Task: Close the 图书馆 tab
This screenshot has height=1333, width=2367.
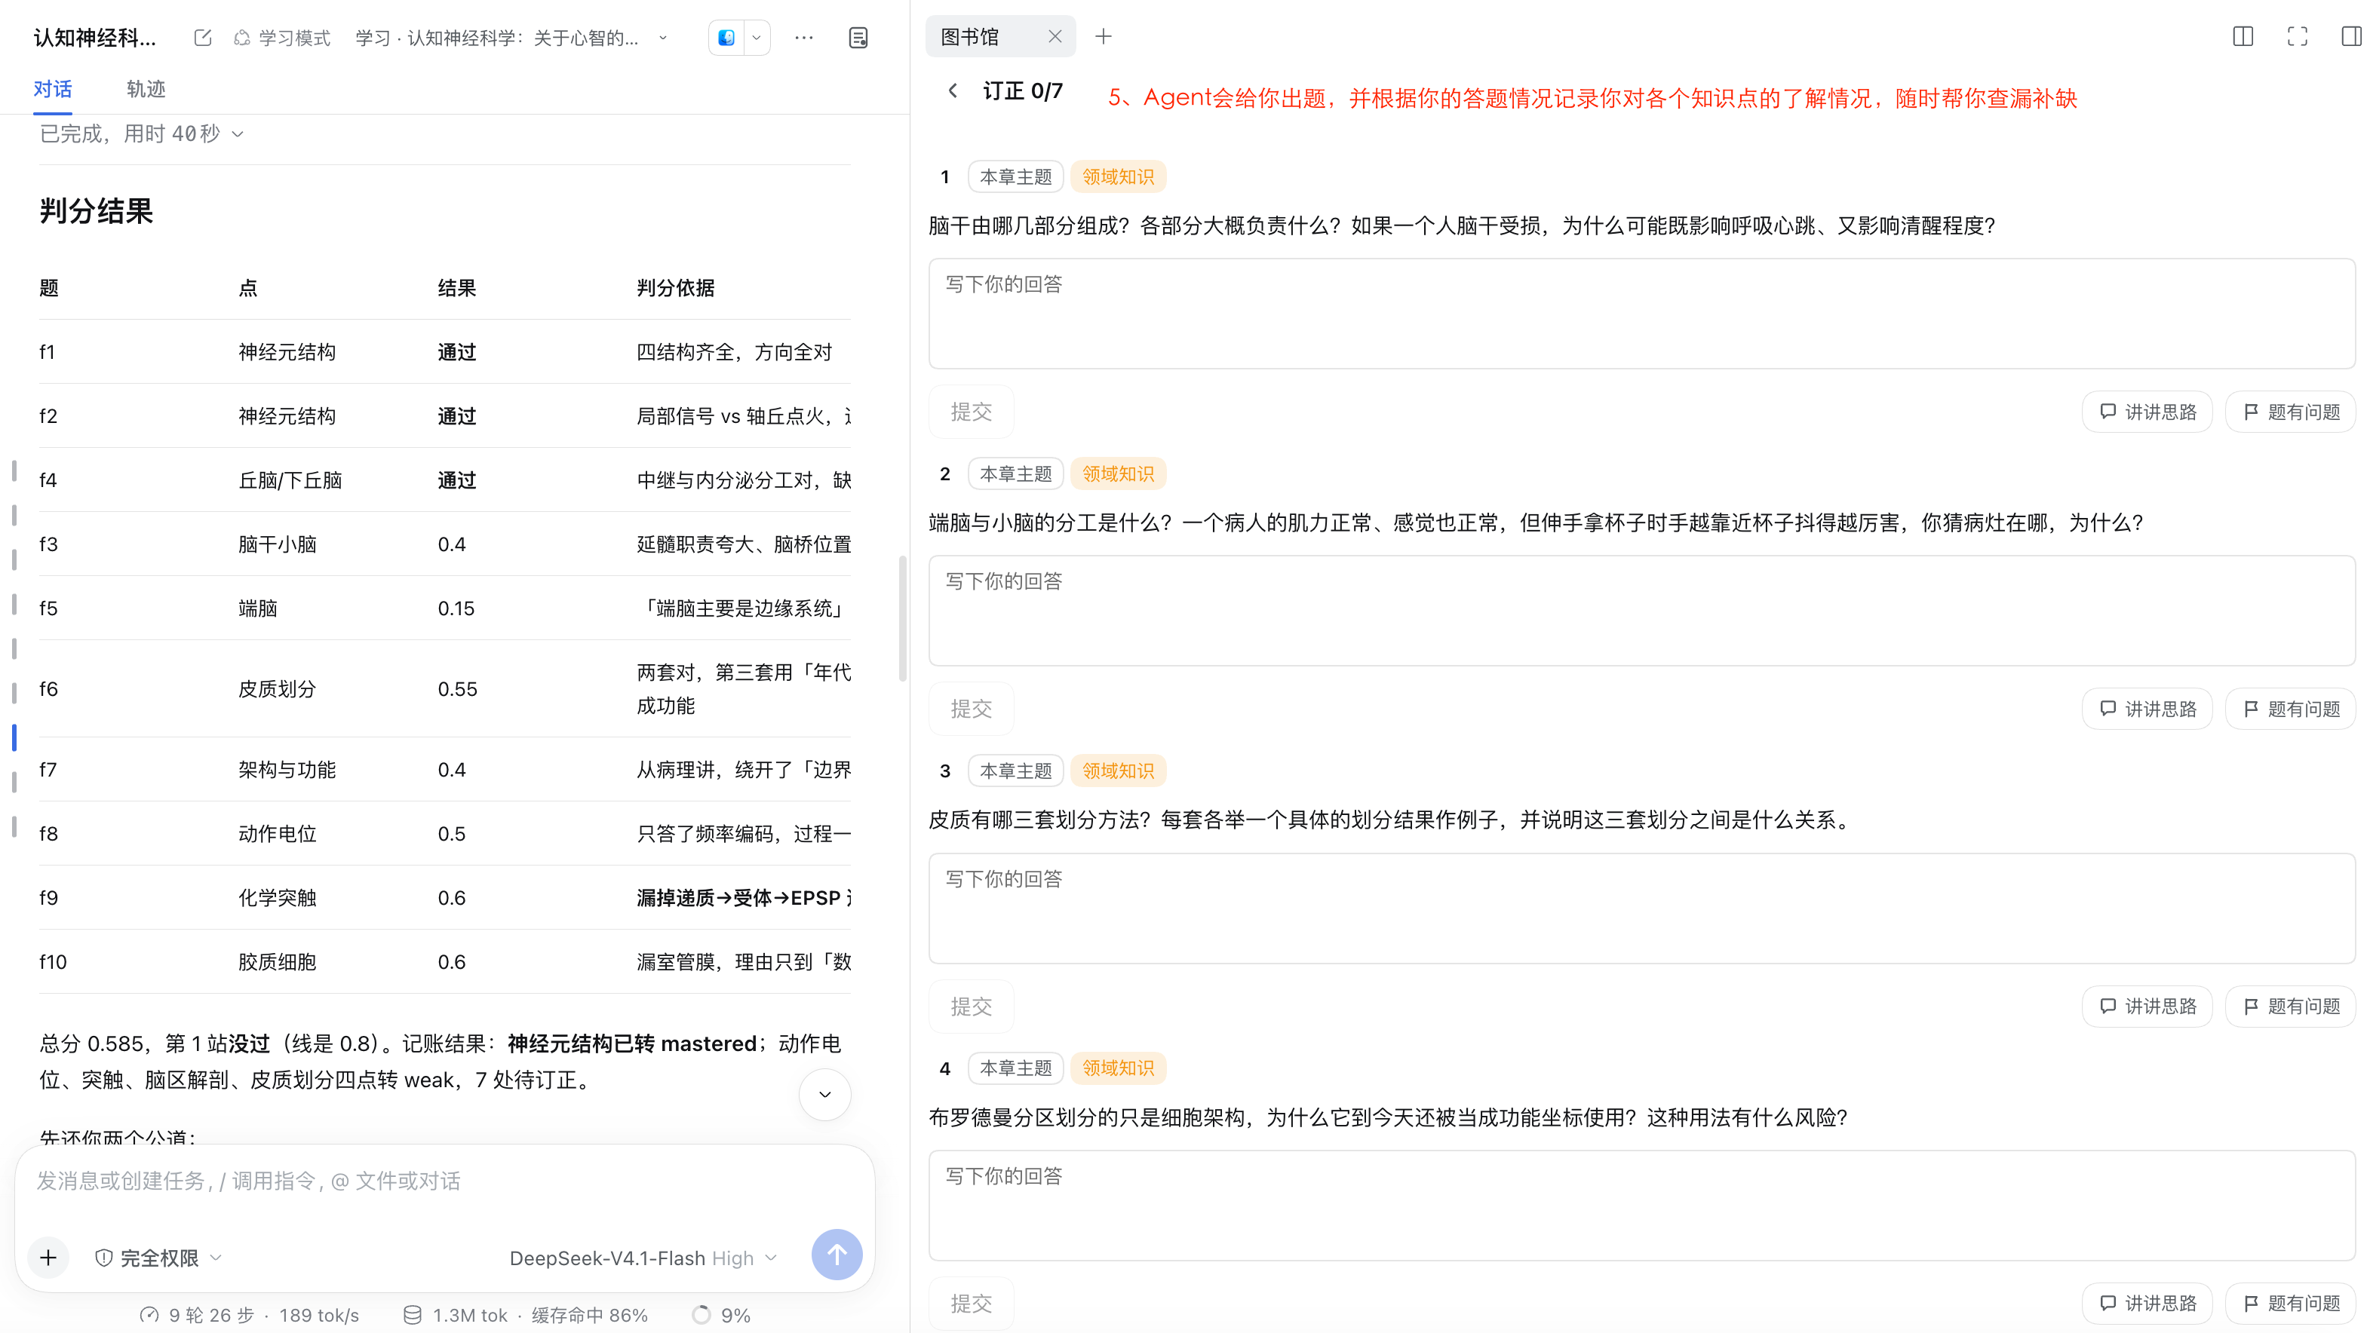Action: pyautogui.click(x=1055, y=37)
